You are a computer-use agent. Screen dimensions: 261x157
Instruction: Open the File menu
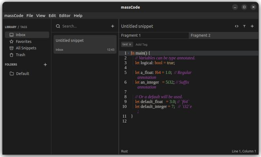(x=30, y=16)
